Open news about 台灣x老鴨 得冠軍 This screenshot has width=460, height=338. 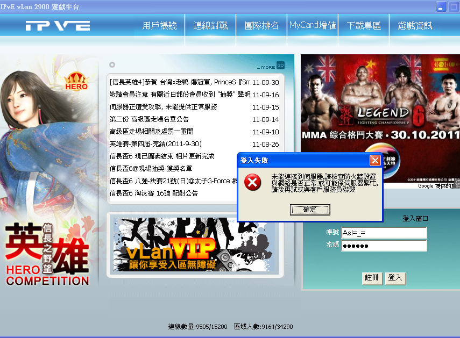pos(180,82)
